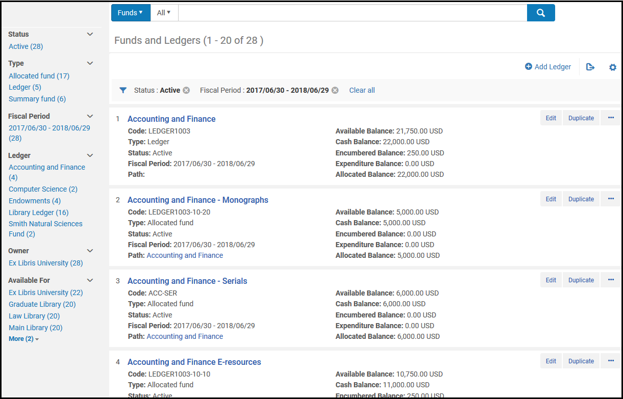This screenshot has width=623, height=399.
Task: Select the code text ACC-SER
Action: tap(162, 293)
